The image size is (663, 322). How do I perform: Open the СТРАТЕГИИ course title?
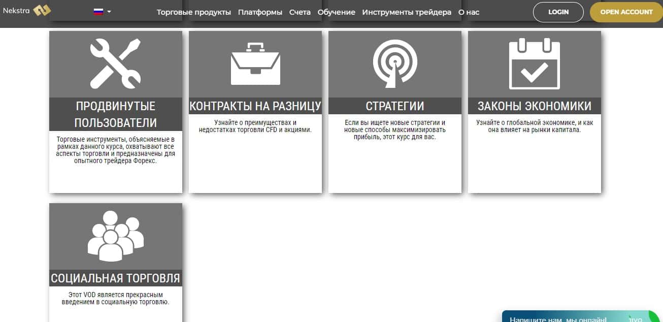click(x=395, y=106)
